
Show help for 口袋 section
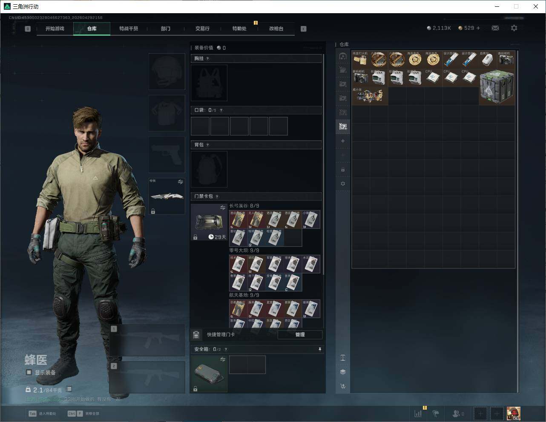click(x=221, y=110)
